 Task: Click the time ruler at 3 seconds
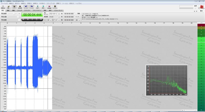[35, 23]
